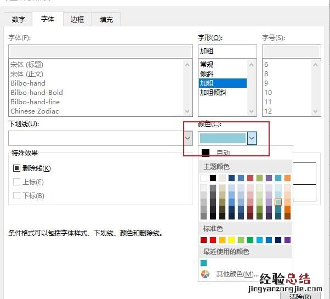Screen dimensions: 330x299
Task: Open the 下划线 underline dropdown
Action: tap(187, 138)
